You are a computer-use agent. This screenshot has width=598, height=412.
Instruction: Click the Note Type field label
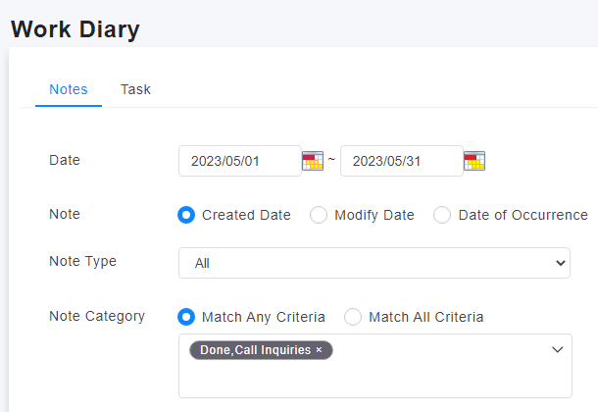82,261
